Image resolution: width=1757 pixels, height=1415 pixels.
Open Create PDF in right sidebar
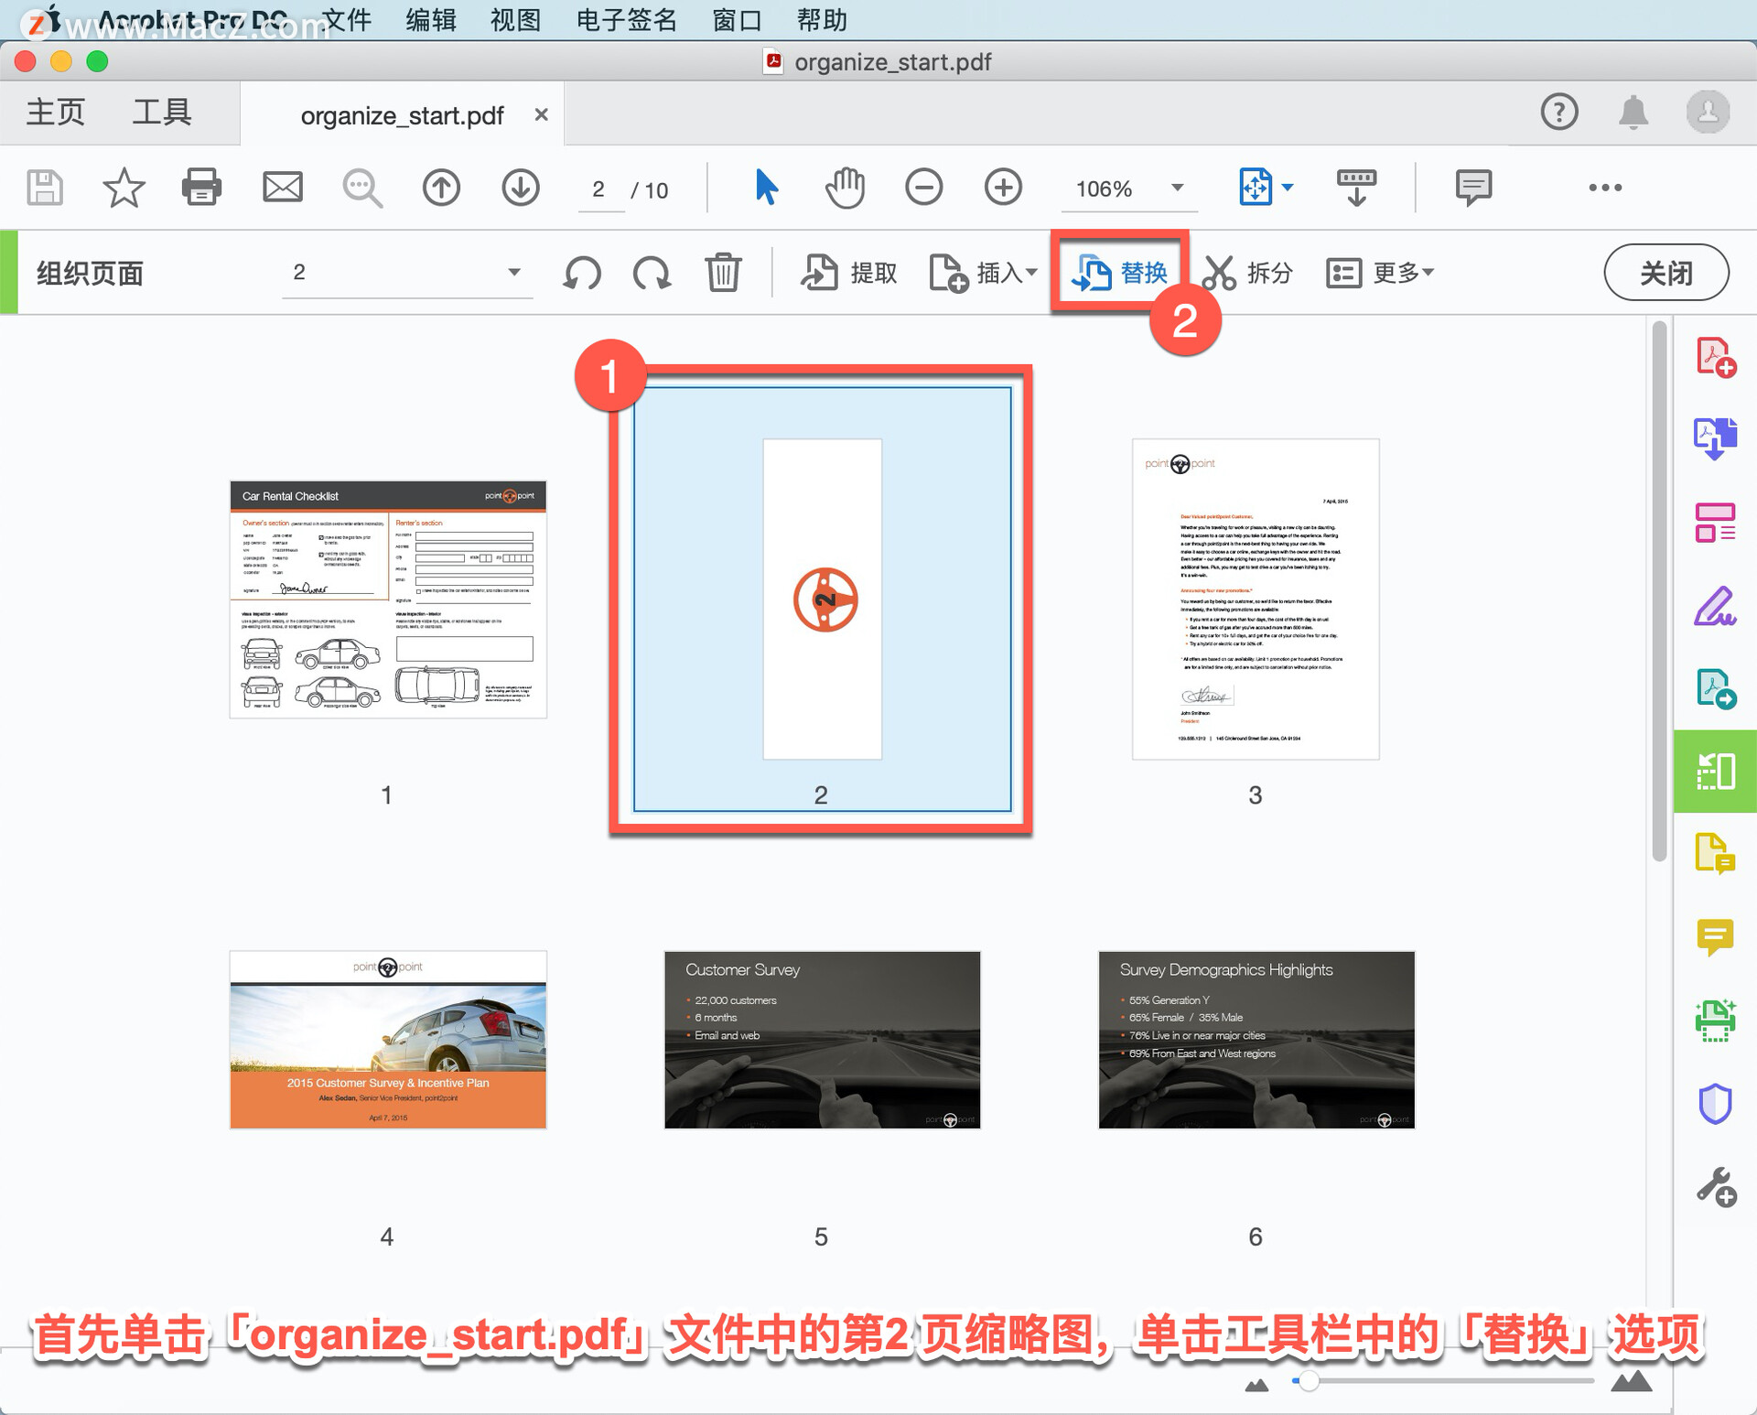pos(1715,357)
